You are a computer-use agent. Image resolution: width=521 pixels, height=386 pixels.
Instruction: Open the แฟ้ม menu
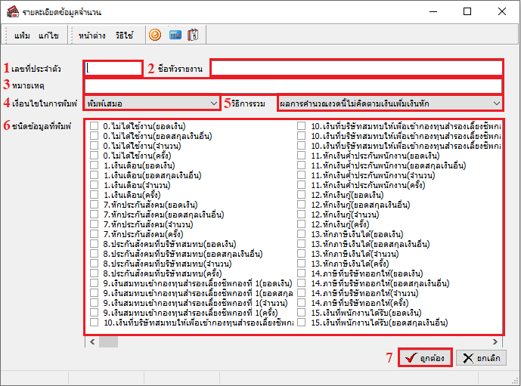click(x=22, y=36)
